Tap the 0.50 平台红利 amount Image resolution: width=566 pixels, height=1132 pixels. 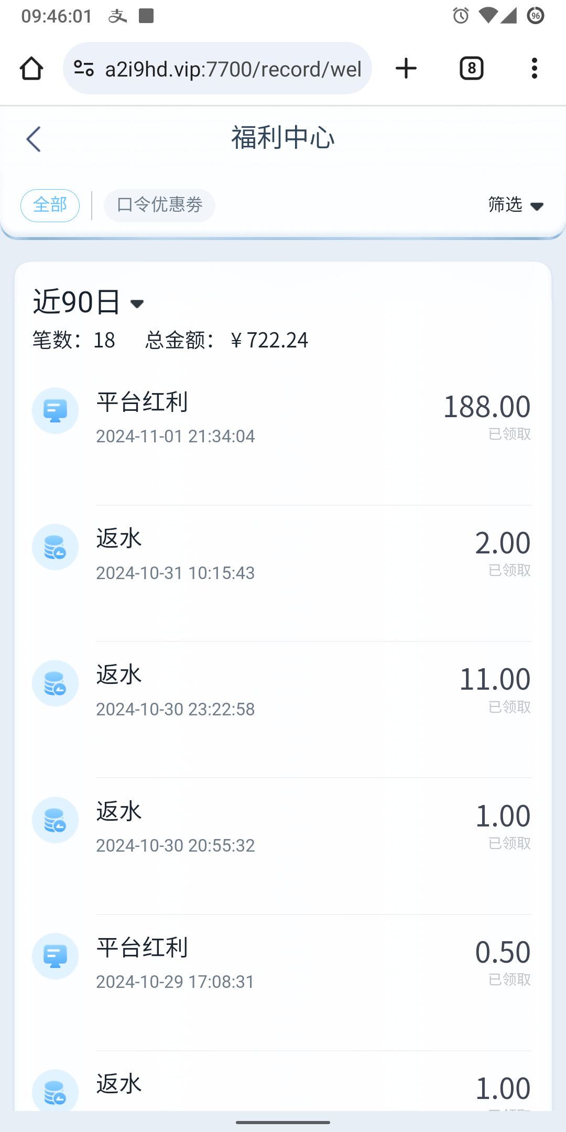502,952
